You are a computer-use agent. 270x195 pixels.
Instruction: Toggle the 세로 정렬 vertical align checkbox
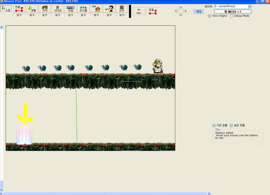(231, 125)
